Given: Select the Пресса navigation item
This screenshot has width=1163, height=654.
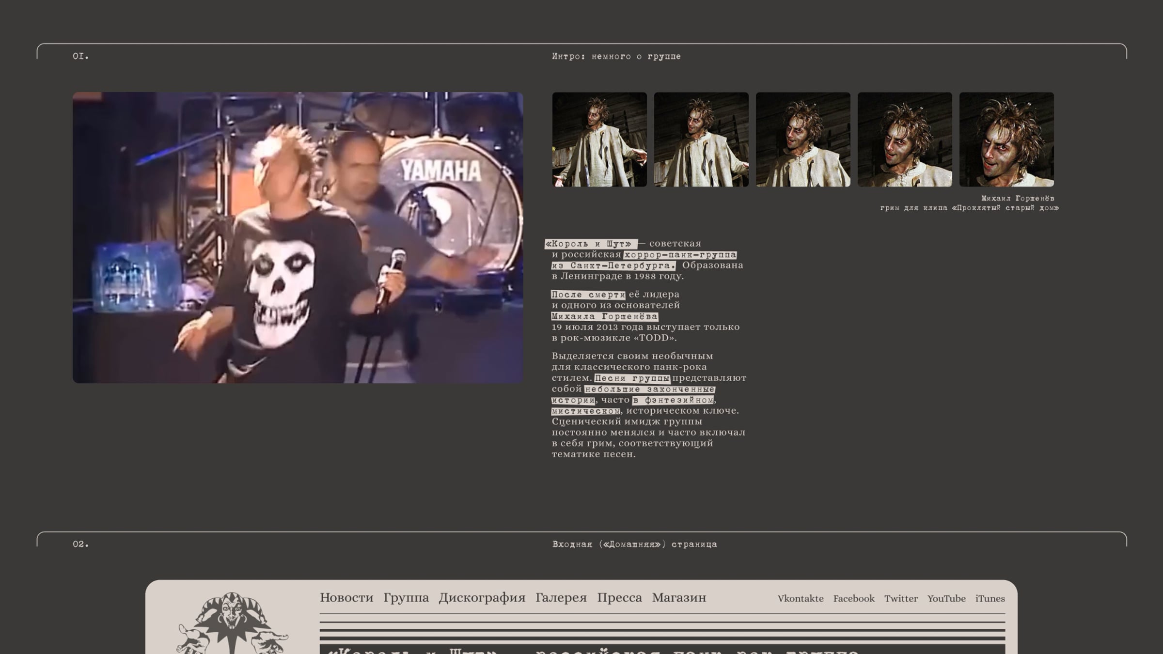Looking at the screenshot, I should pos(619,598).
